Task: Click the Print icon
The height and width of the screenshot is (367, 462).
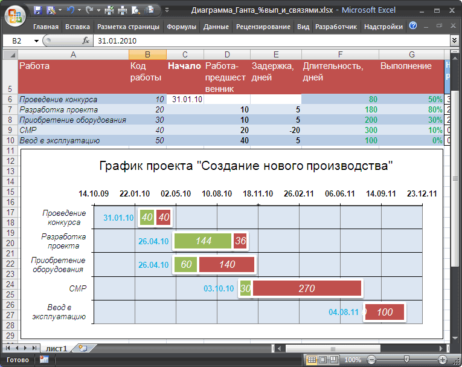Action: [x=122, y=11]
